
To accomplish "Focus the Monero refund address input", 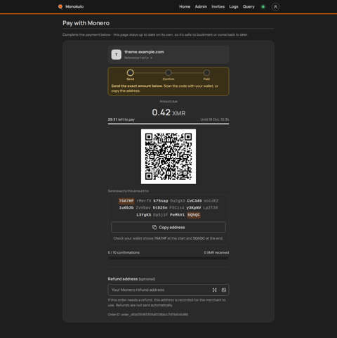I will point(168,290).
